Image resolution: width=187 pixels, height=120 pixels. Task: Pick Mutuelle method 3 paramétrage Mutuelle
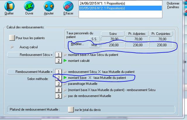58,84
